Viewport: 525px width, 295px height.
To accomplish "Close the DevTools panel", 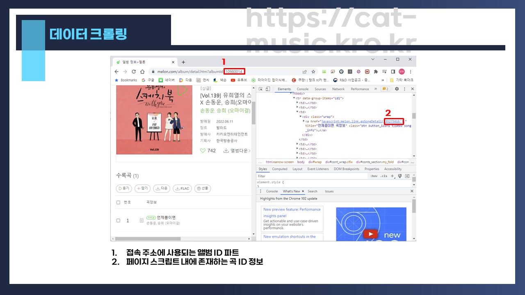I will point(412,89).
